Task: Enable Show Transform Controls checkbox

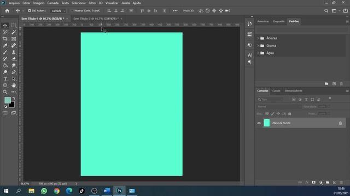Action: (72, 11)
